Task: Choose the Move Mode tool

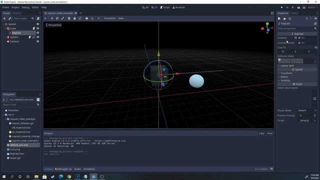Action: pos(52,18)
